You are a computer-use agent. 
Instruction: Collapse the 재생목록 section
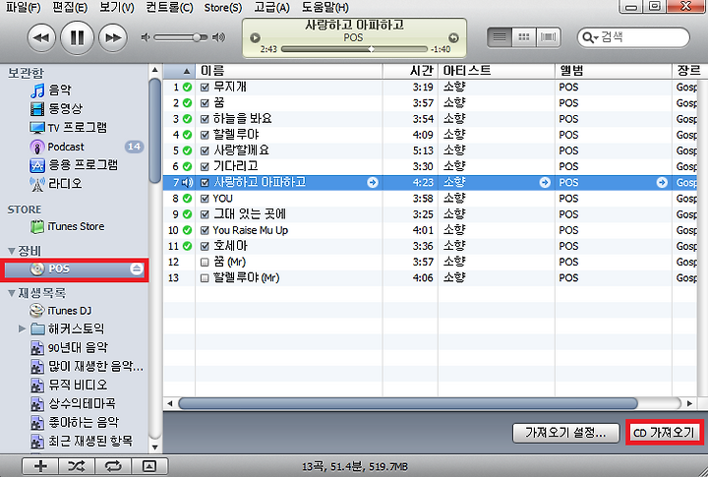click(x=12, y=294)
